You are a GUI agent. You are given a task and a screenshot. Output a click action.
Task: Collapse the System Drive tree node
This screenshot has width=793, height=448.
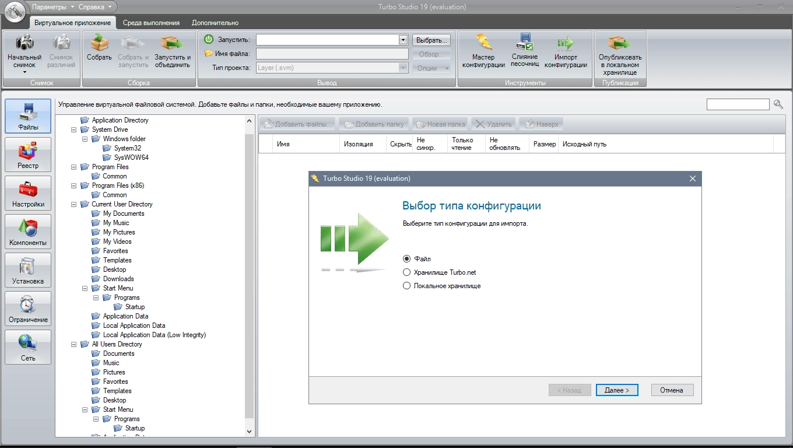[x=73, y=129]
